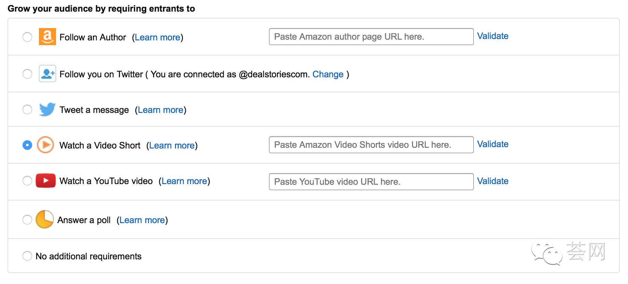Focus the Amazon Video Shorts URL field
The image size is (628, 284).
(371, 145)
